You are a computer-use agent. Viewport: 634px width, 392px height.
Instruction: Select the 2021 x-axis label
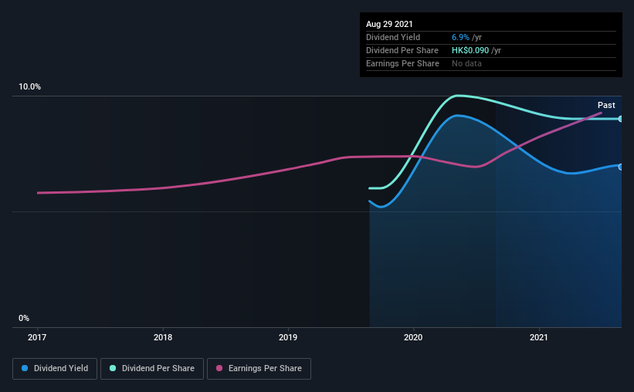coord(539,337)
